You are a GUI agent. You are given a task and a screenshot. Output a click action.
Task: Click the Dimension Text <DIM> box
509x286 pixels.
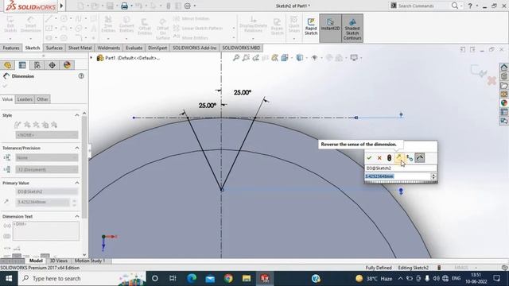point(46,231)
